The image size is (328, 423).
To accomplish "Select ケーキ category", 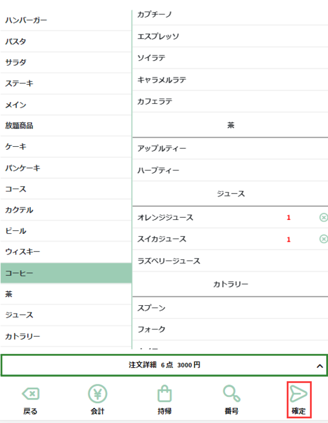I will [x=66, y=147].
